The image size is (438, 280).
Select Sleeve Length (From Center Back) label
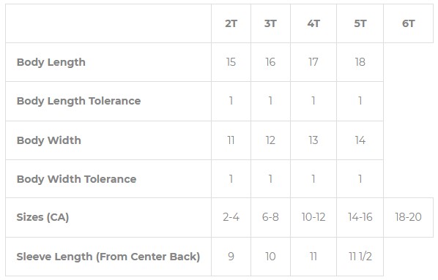point(108,257)
